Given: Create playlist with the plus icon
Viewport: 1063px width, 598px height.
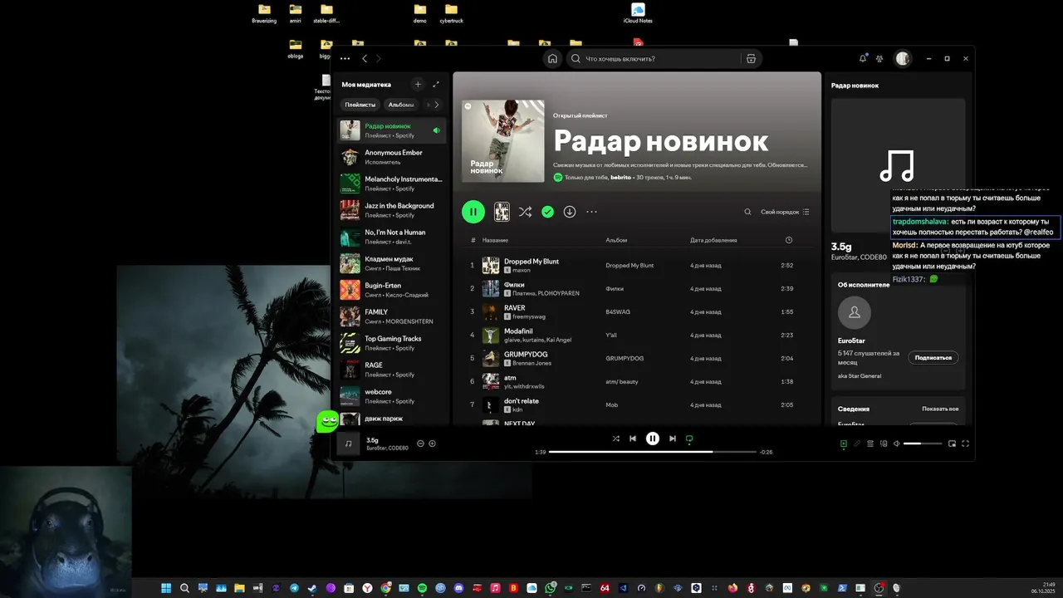Looking at the screenshot, I should click(418, 84).
